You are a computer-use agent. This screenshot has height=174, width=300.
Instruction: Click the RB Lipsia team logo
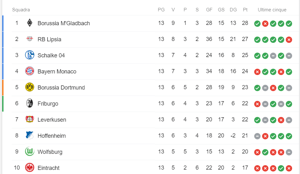click(30, 39)
